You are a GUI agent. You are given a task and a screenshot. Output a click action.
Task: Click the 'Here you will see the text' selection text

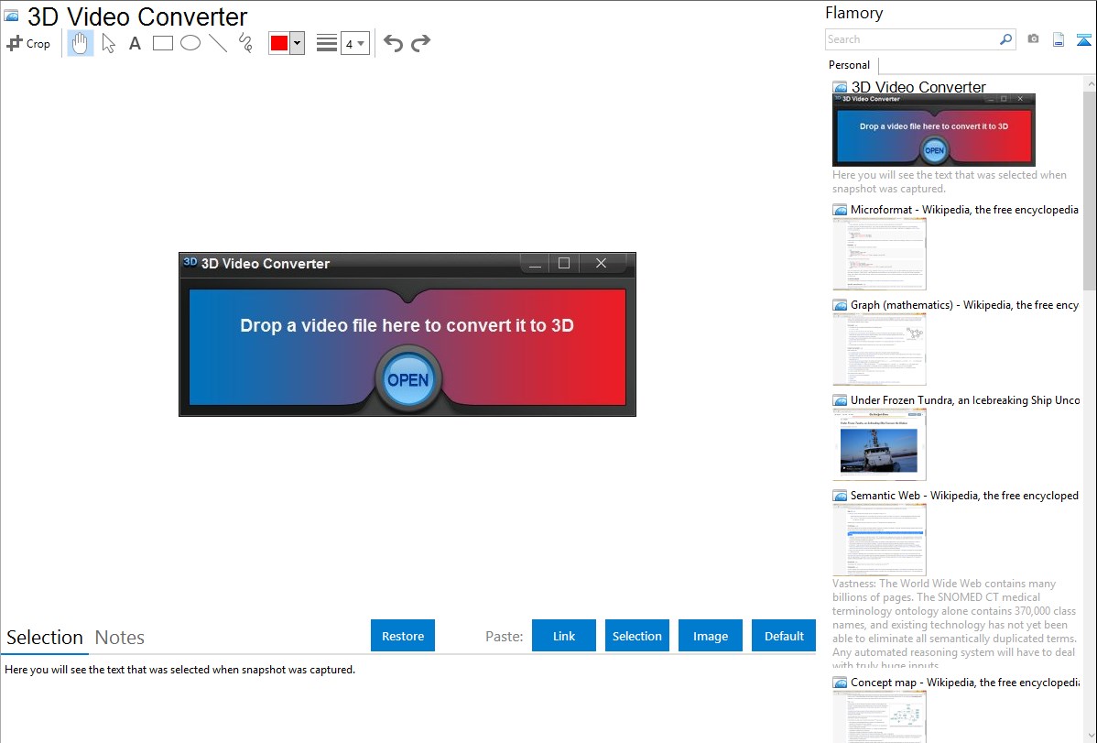(x=179, y=670)
